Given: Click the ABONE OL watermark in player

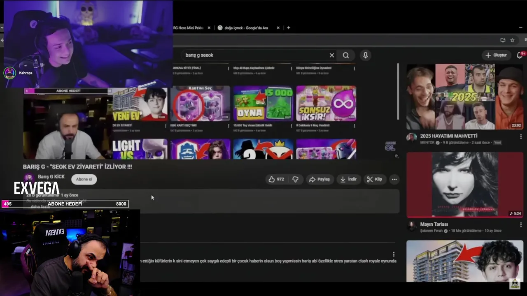Looking at the screenshot, I should click(x=390, y=146).
